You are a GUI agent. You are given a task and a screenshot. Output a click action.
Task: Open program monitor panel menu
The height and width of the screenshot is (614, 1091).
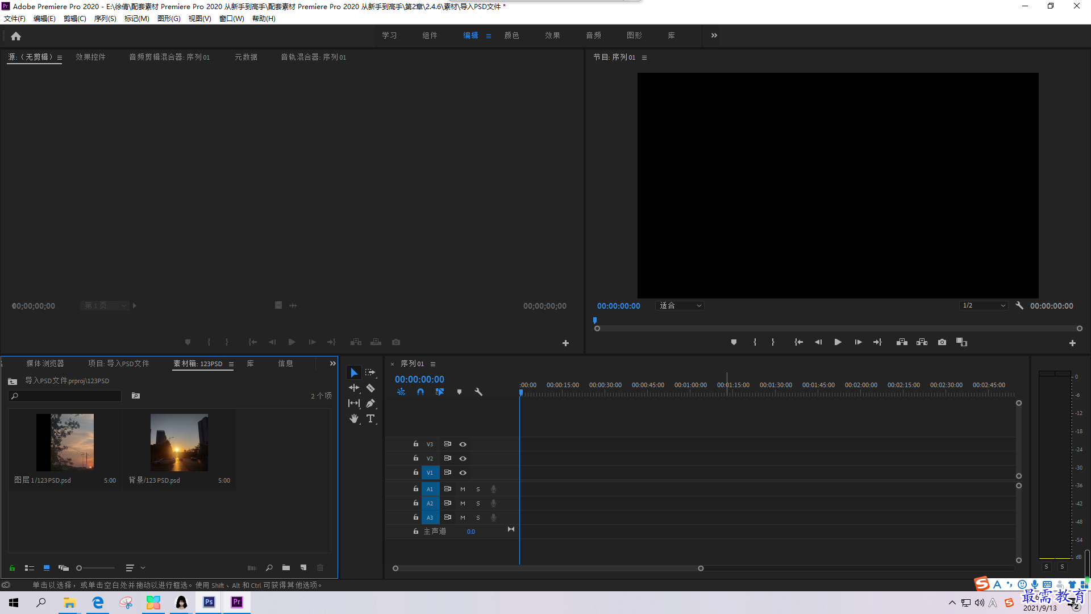tap(644, 57)
